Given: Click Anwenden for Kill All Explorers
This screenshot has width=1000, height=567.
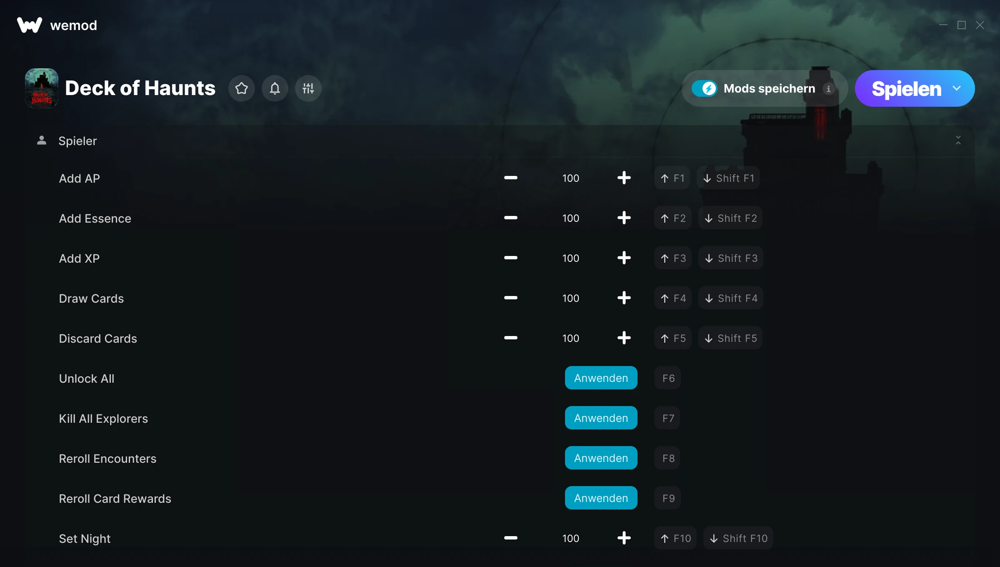Looking at the screenshot, I should point(601,418).
